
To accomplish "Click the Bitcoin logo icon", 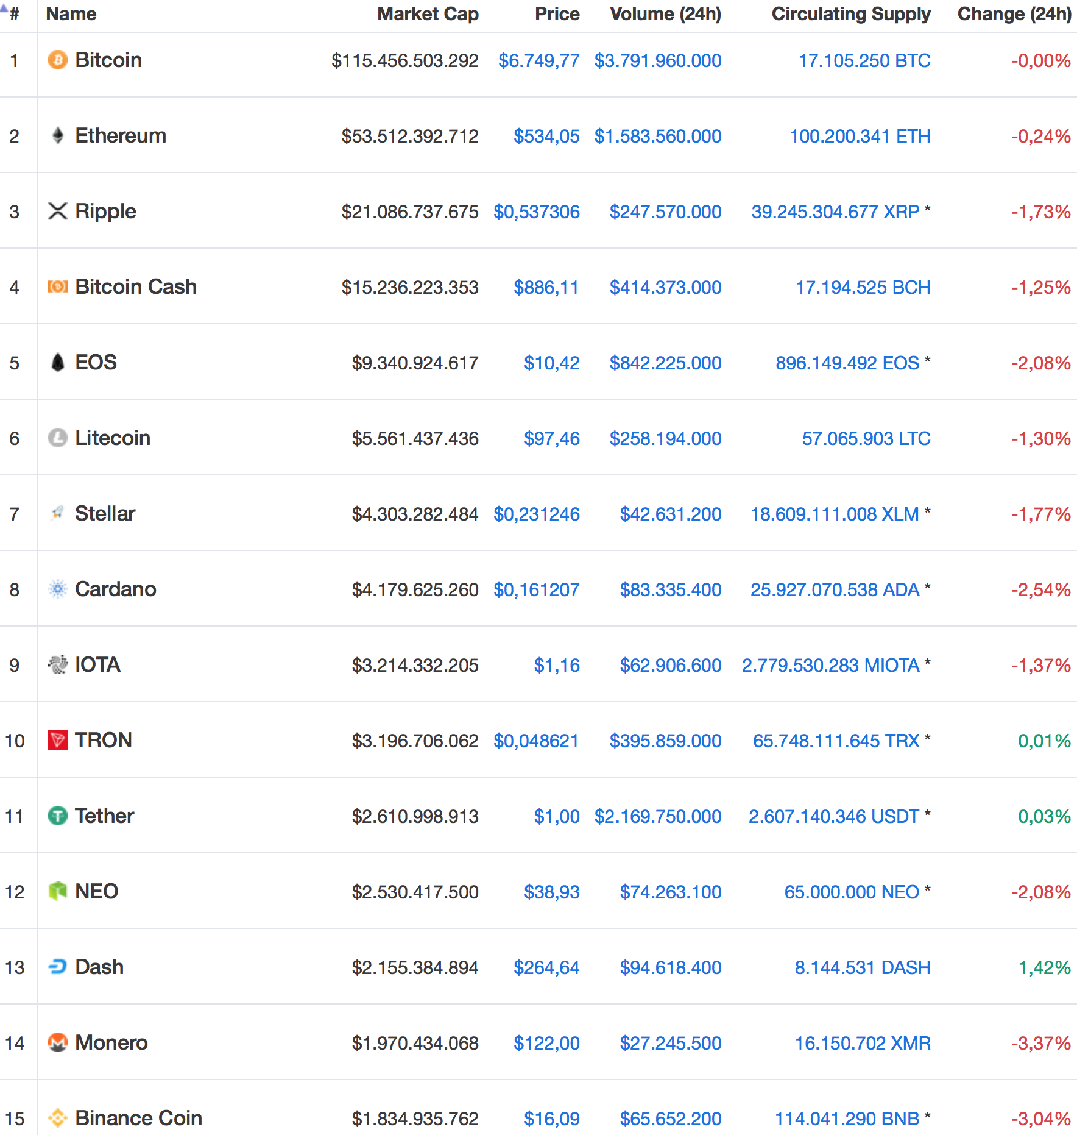I will [x=58, y=60].
